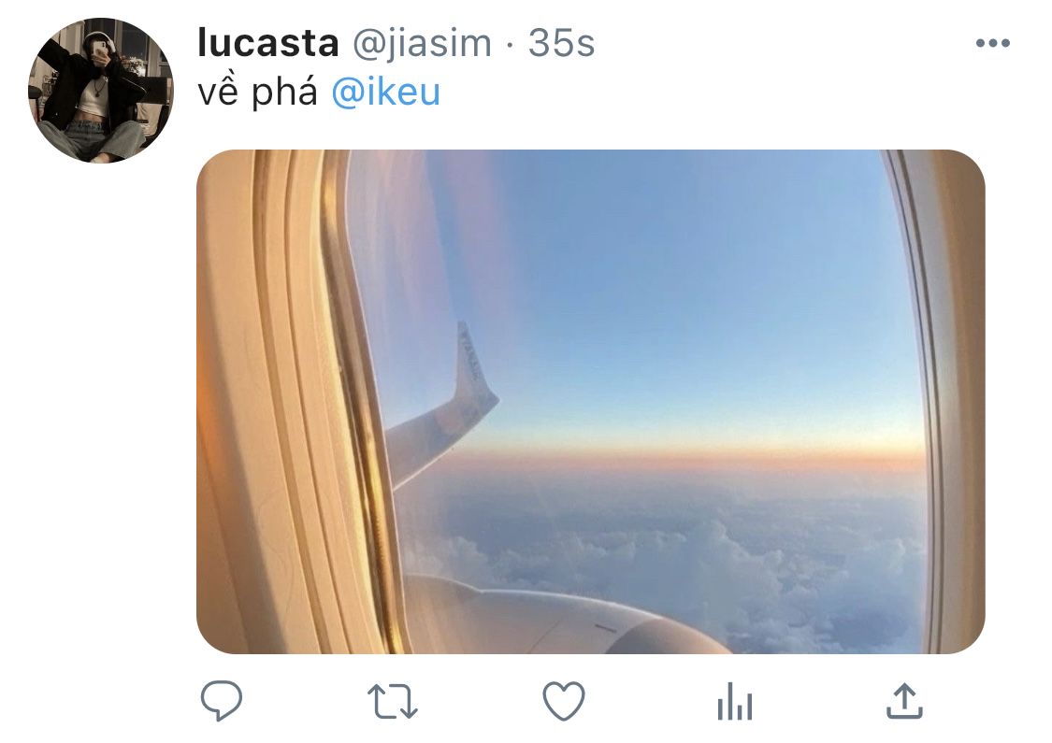Open the tweet by clicking text 'về phá'

pyautogui.click(x=258, y=92)
